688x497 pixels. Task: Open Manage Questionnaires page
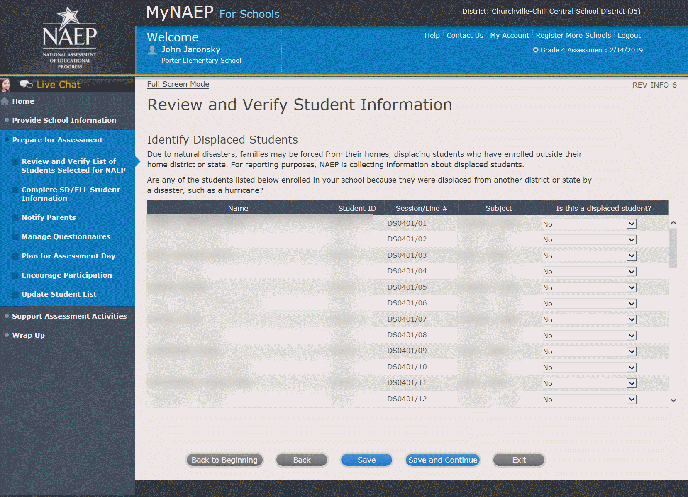[x=66, y=236]
